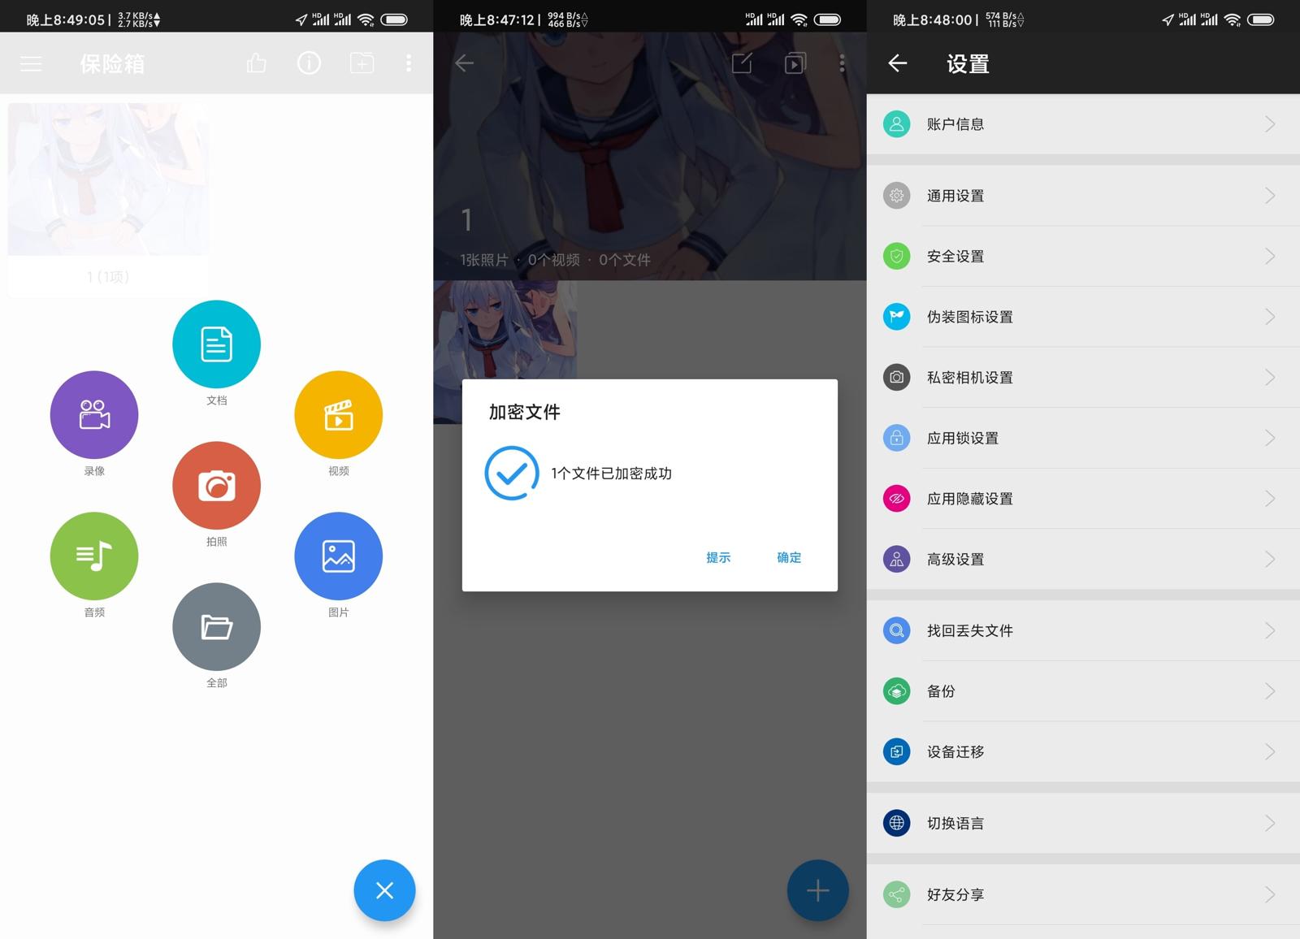Expand the 安全设置 security settings row
This screenshot has height=939, width=1300.
[1081, 256]
